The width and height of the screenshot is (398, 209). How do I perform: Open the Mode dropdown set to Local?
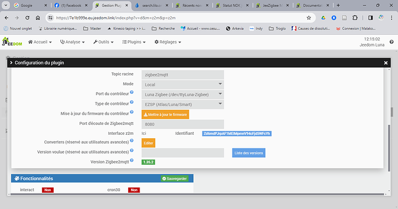point(183,85)
